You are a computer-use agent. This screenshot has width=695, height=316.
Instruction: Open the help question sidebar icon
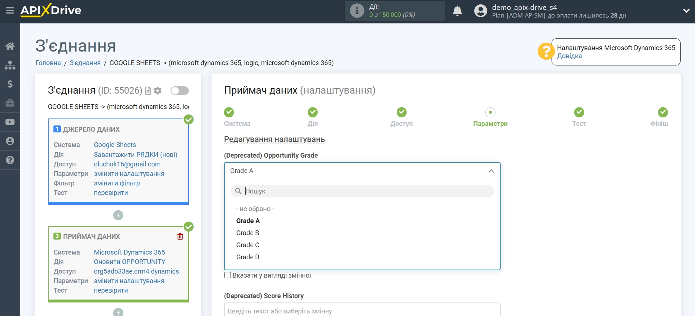coord(10,160)
